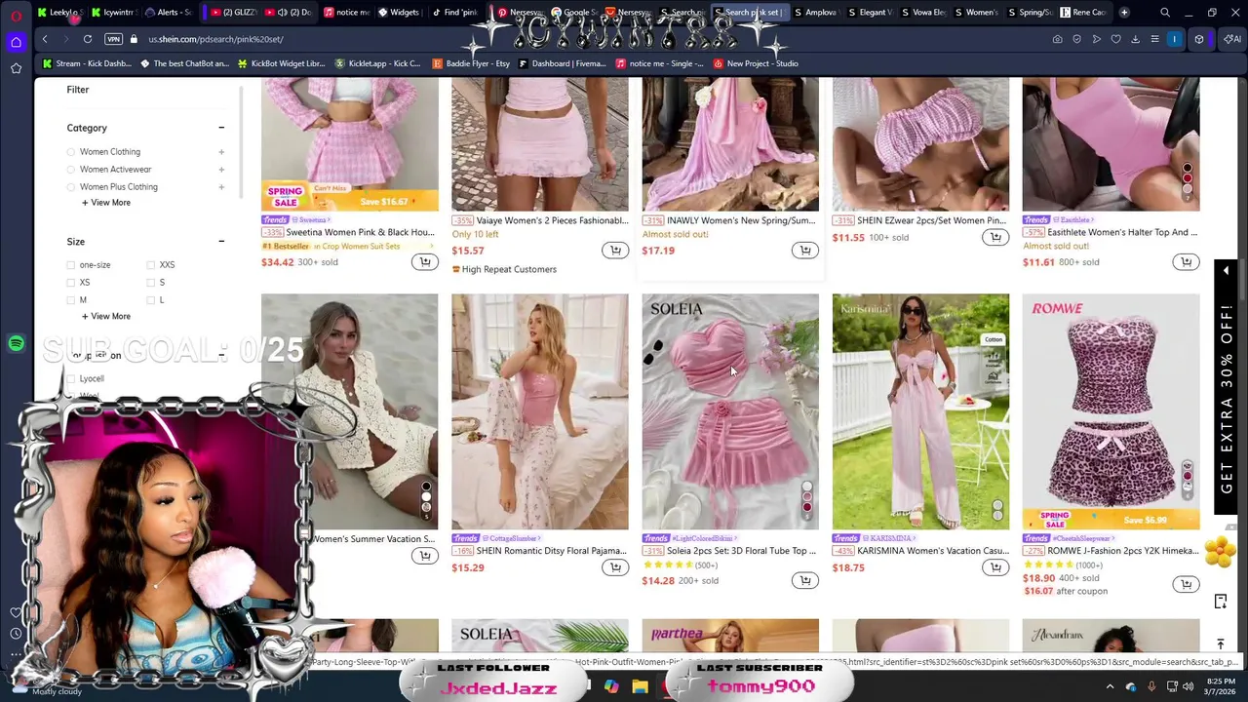Collapse the Size filter section
The image size is (1248, 702).
(221, 242)
